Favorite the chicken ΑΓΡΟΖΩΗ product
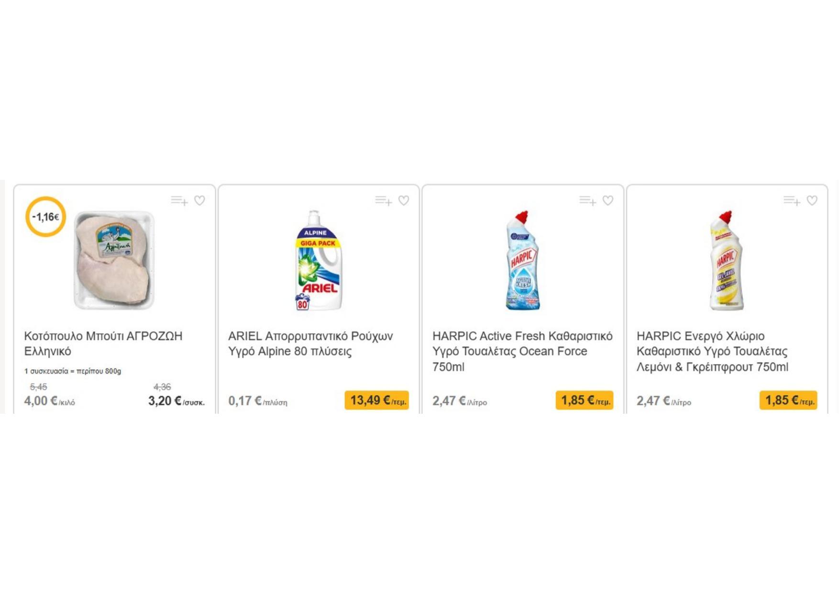Screen dimensions: 839x593 click(199, 200)
